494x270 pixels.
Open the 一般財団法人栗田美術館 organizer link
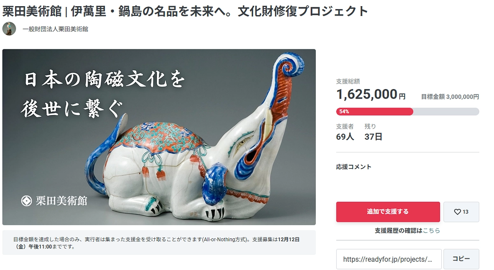(55, 29)
